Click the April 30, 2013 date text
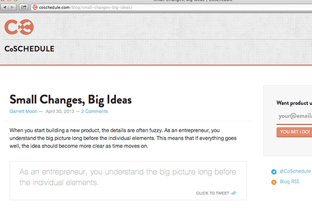The width and height of the screenshot is (312, 208). (60, 111)
